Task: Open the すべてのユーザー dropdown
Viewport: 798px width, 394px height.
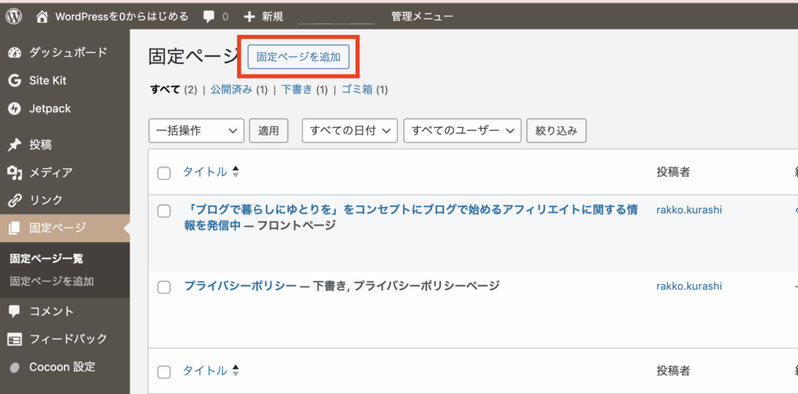Action: tap(463, 131)
